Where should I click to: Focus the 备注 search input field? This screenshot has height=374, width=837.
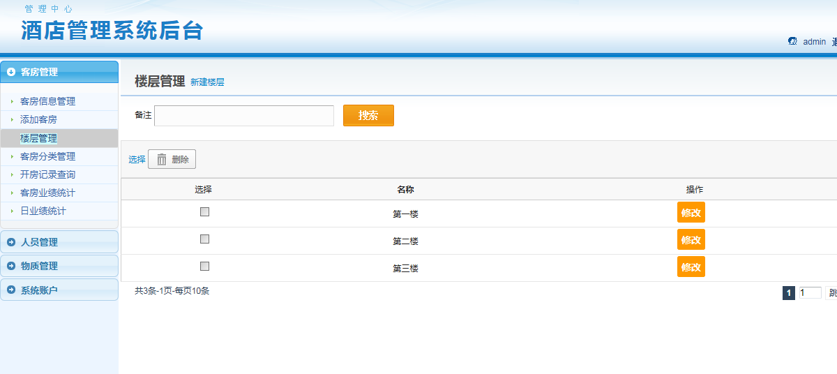[244, 116]
